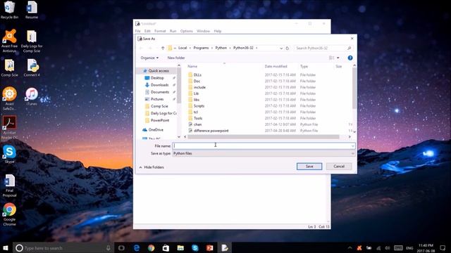Open File Explorer from the taskbar
451x253 pixels.
coord(180,248)
